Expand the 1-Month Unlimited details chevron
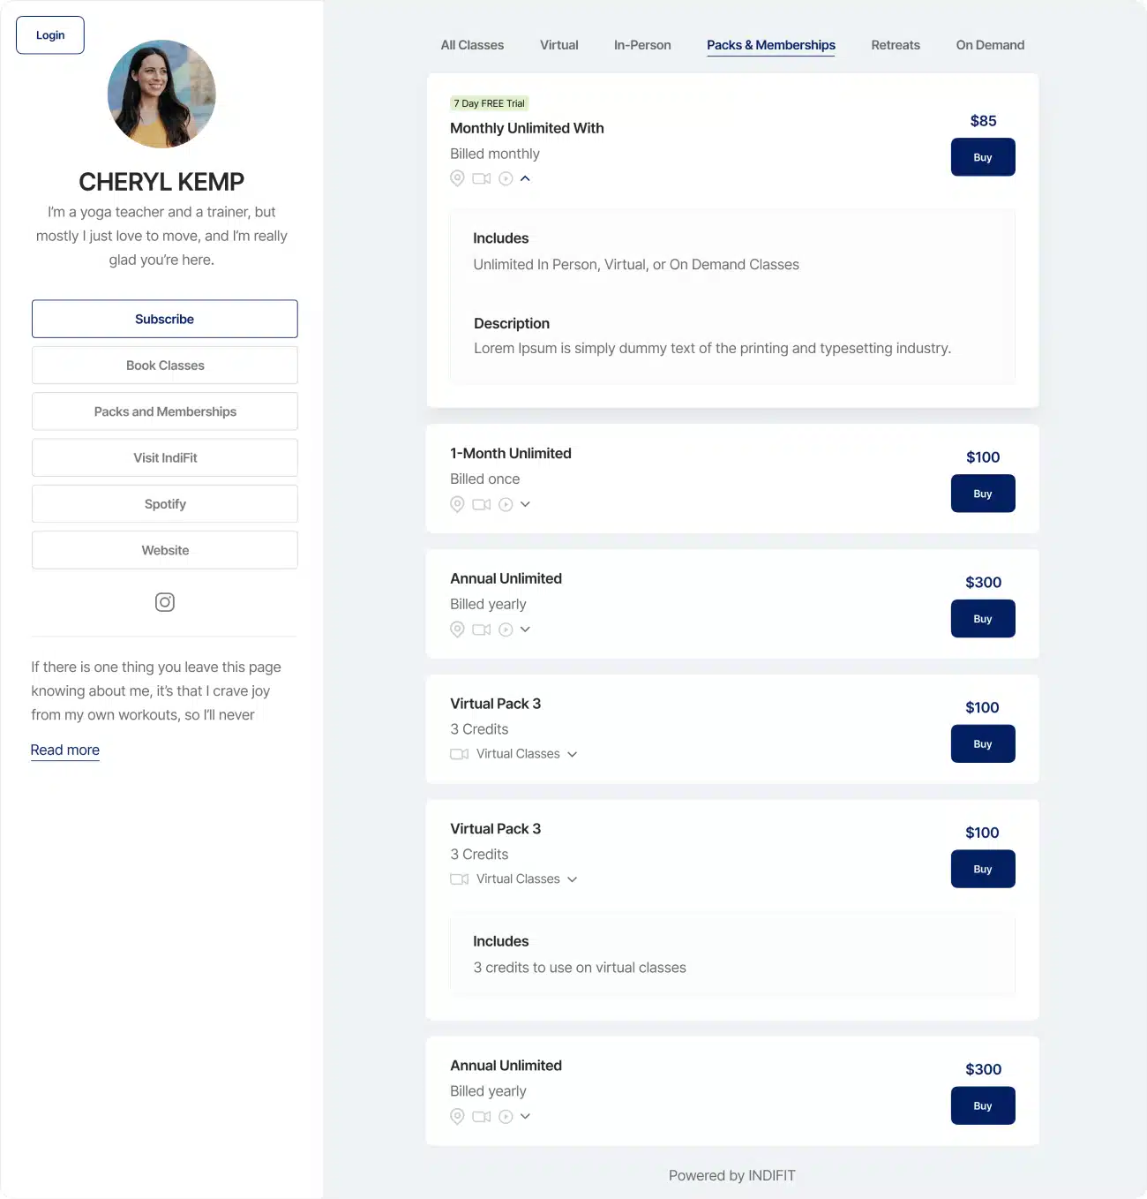The image size is (1147, 1199). (x=525, y=504)
